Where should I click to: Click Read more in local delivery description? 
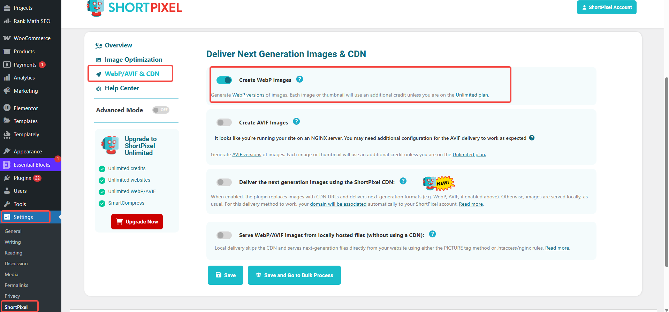click(557, 248)
